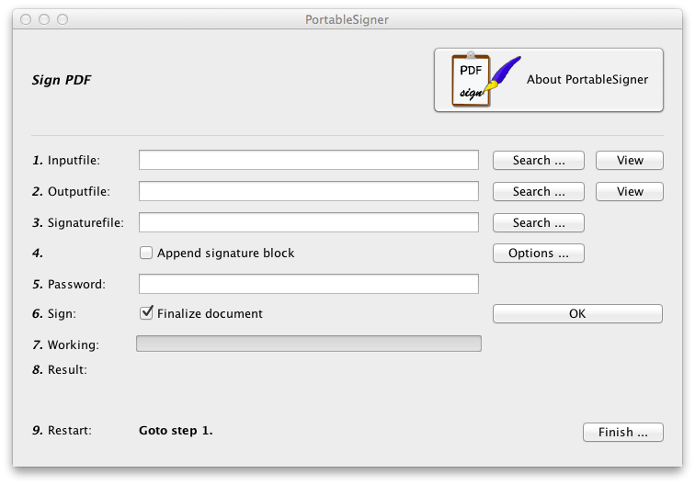695x485 pixels.
Task: Click the 'Goto step 1.' text
Action: [176, 431]
